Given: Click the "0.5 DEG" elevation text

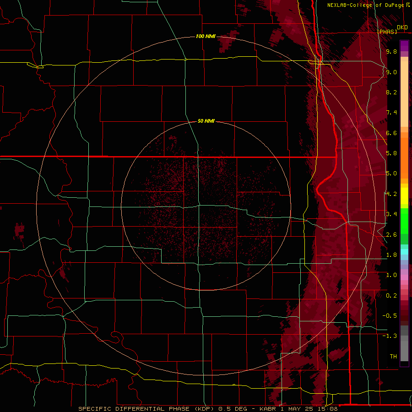Looking at the screenshot, I should pos(233,409).
